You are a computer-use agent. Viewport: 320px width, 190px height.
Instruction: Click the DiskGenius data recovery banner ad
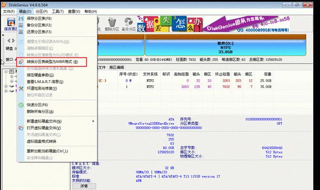213,24
